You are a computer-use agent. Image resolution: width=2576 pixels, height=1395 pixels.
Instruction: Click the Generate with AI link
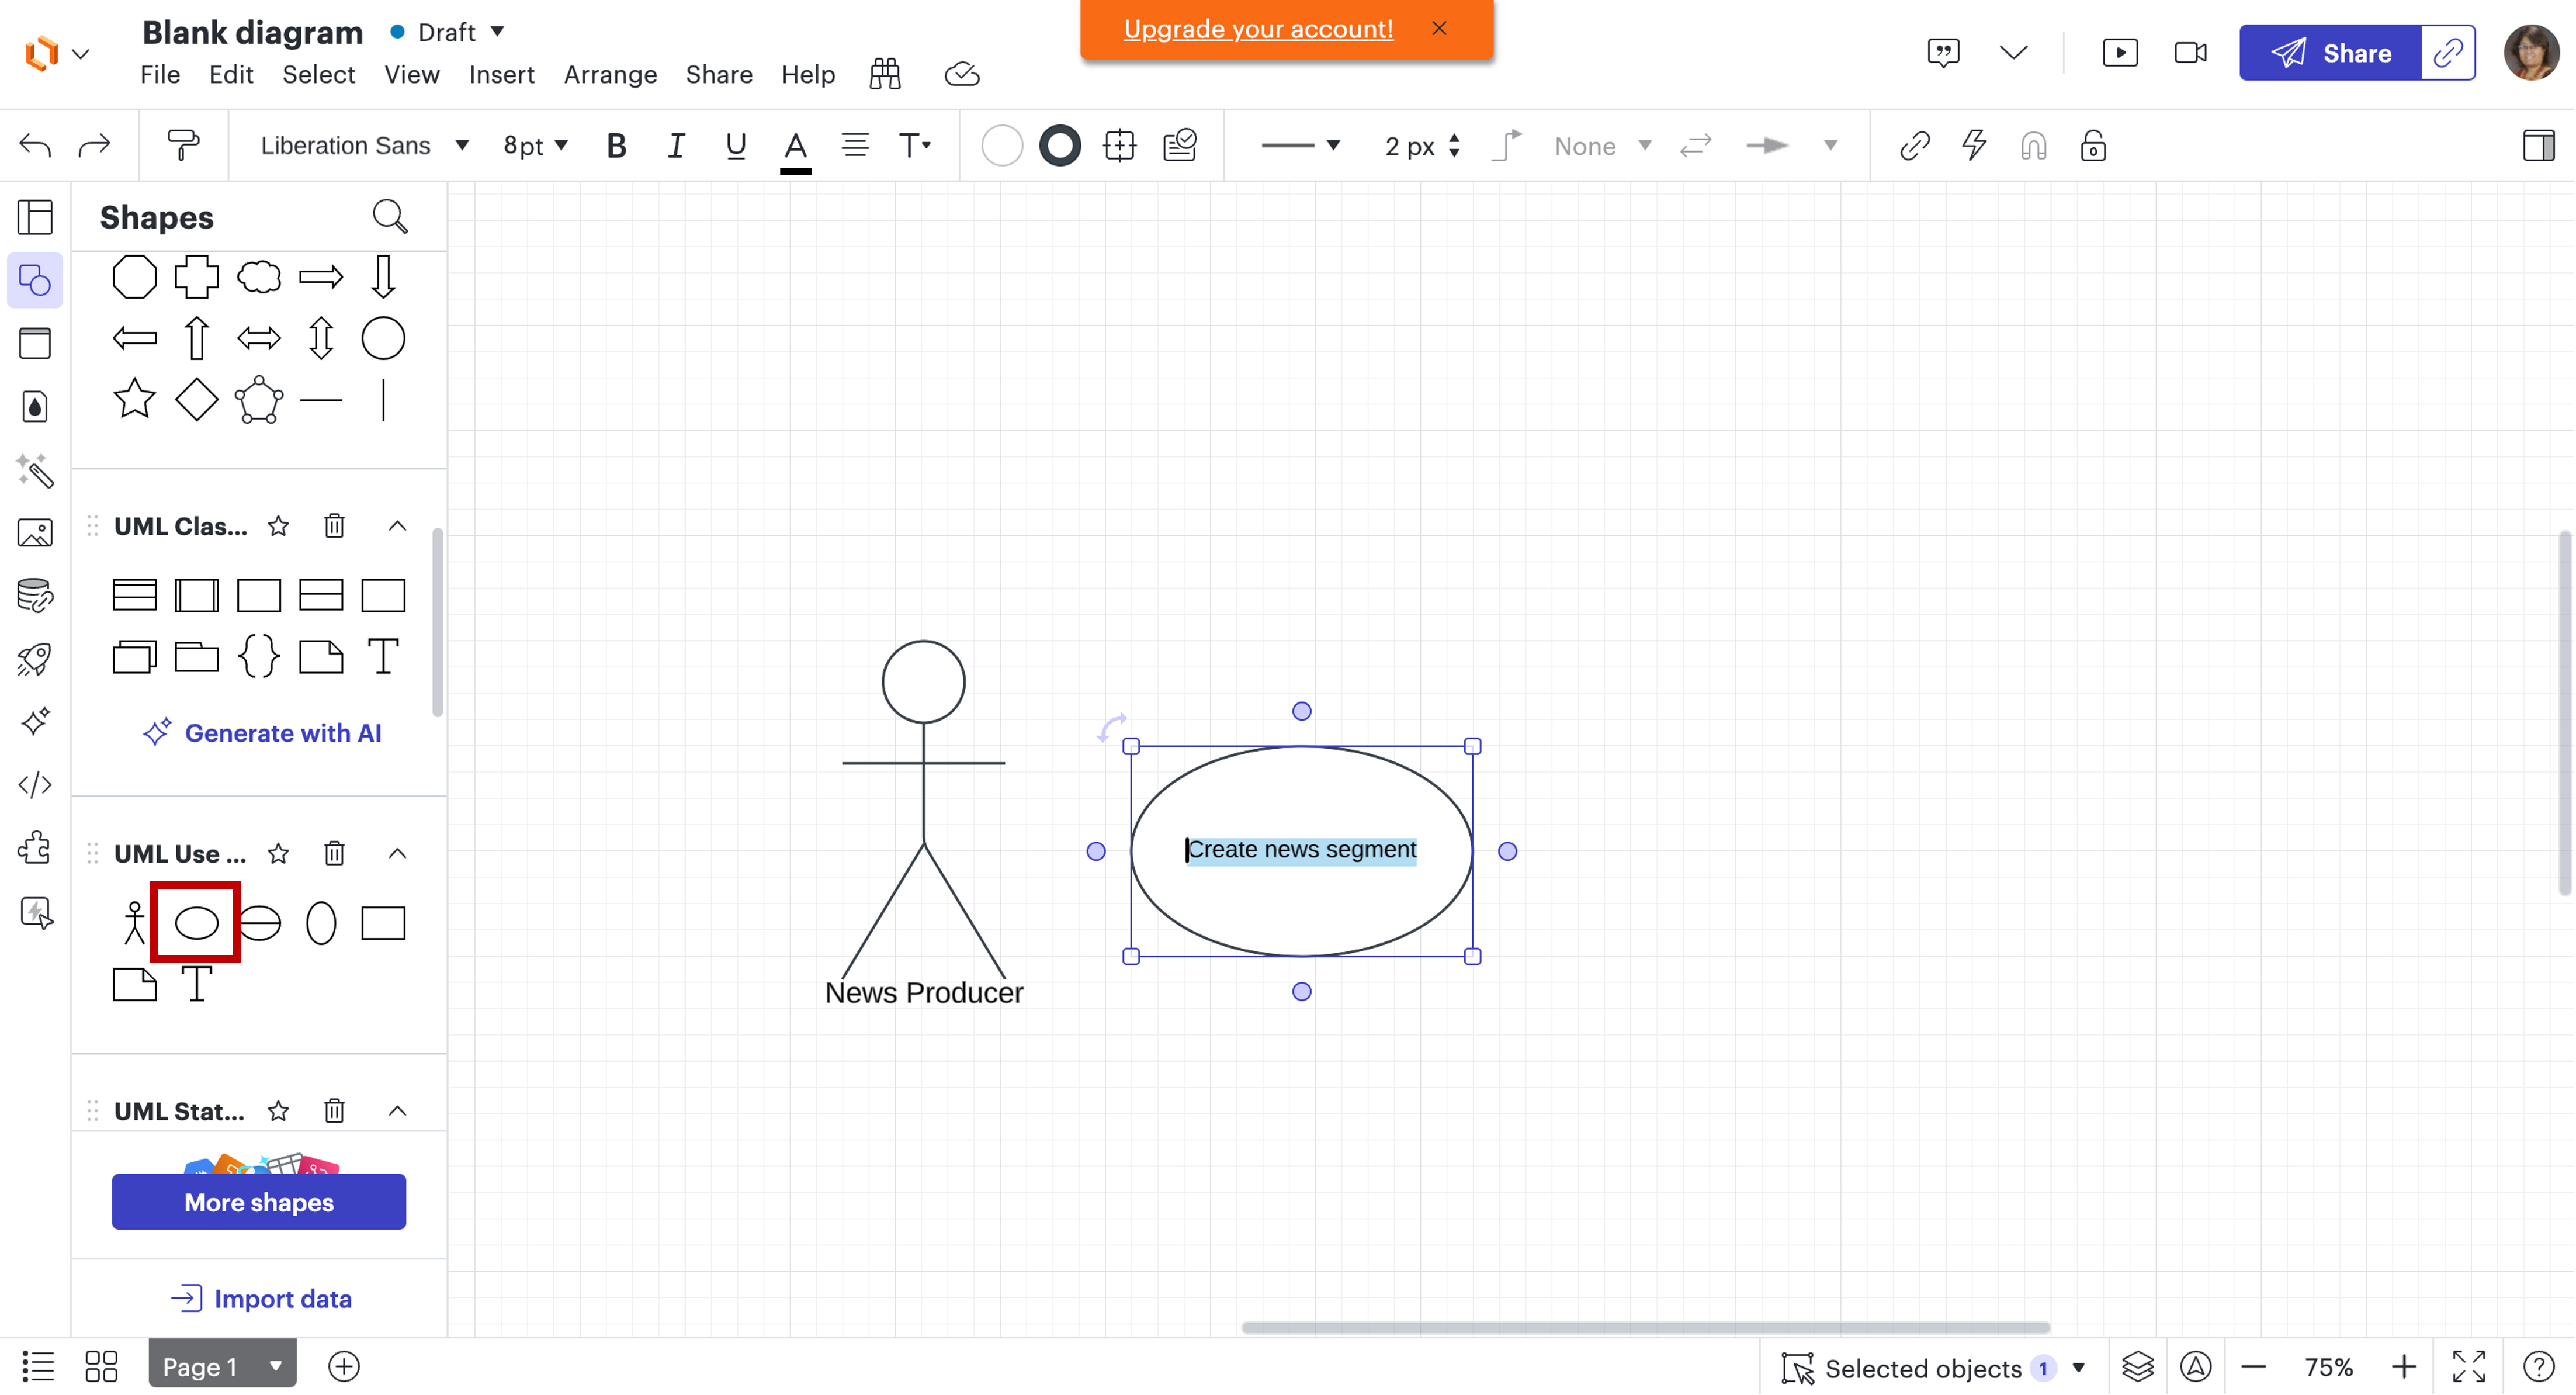click(262, 732)
